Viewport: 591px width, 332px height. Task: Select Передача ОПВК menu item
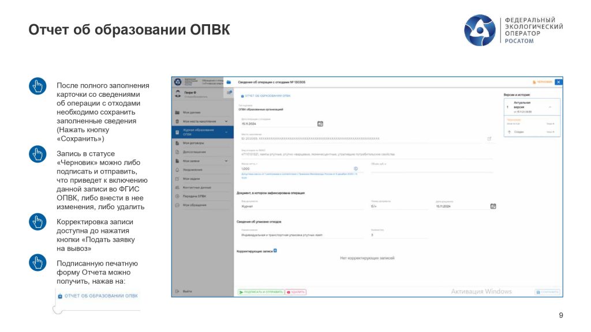pyautogui.click(x=194, y=196)
